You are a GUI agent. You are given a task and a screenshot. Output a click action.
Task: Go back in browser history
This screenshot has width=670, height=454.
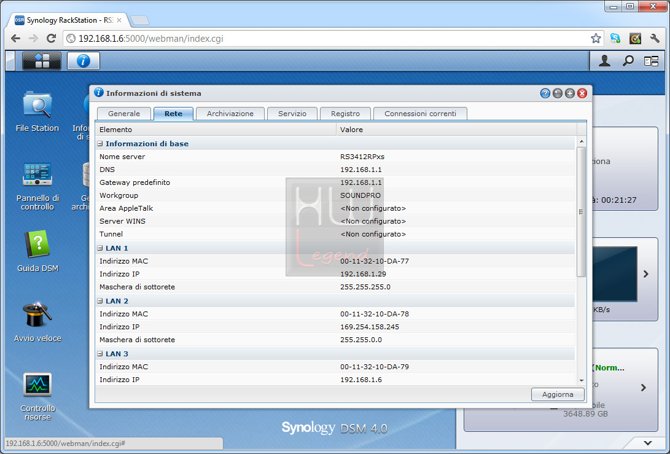16,39
